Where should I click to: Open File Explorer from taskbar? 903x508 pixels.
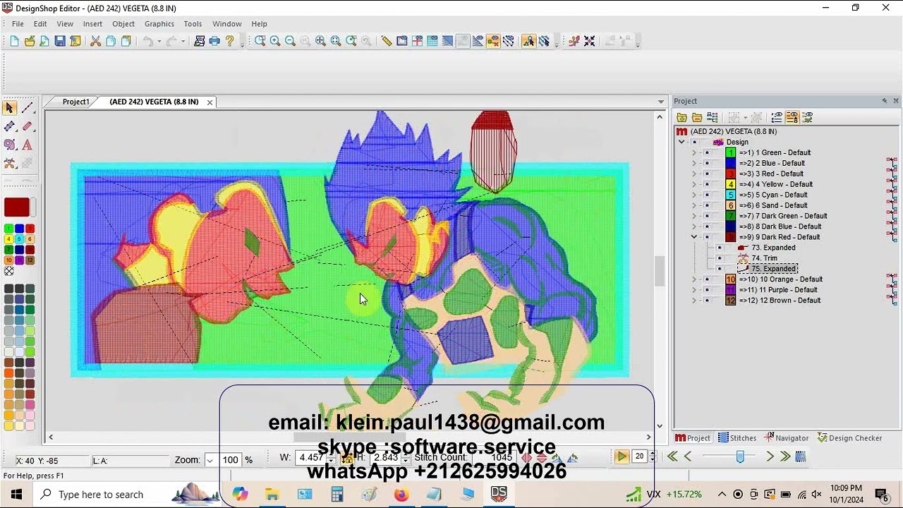(272, 494)
